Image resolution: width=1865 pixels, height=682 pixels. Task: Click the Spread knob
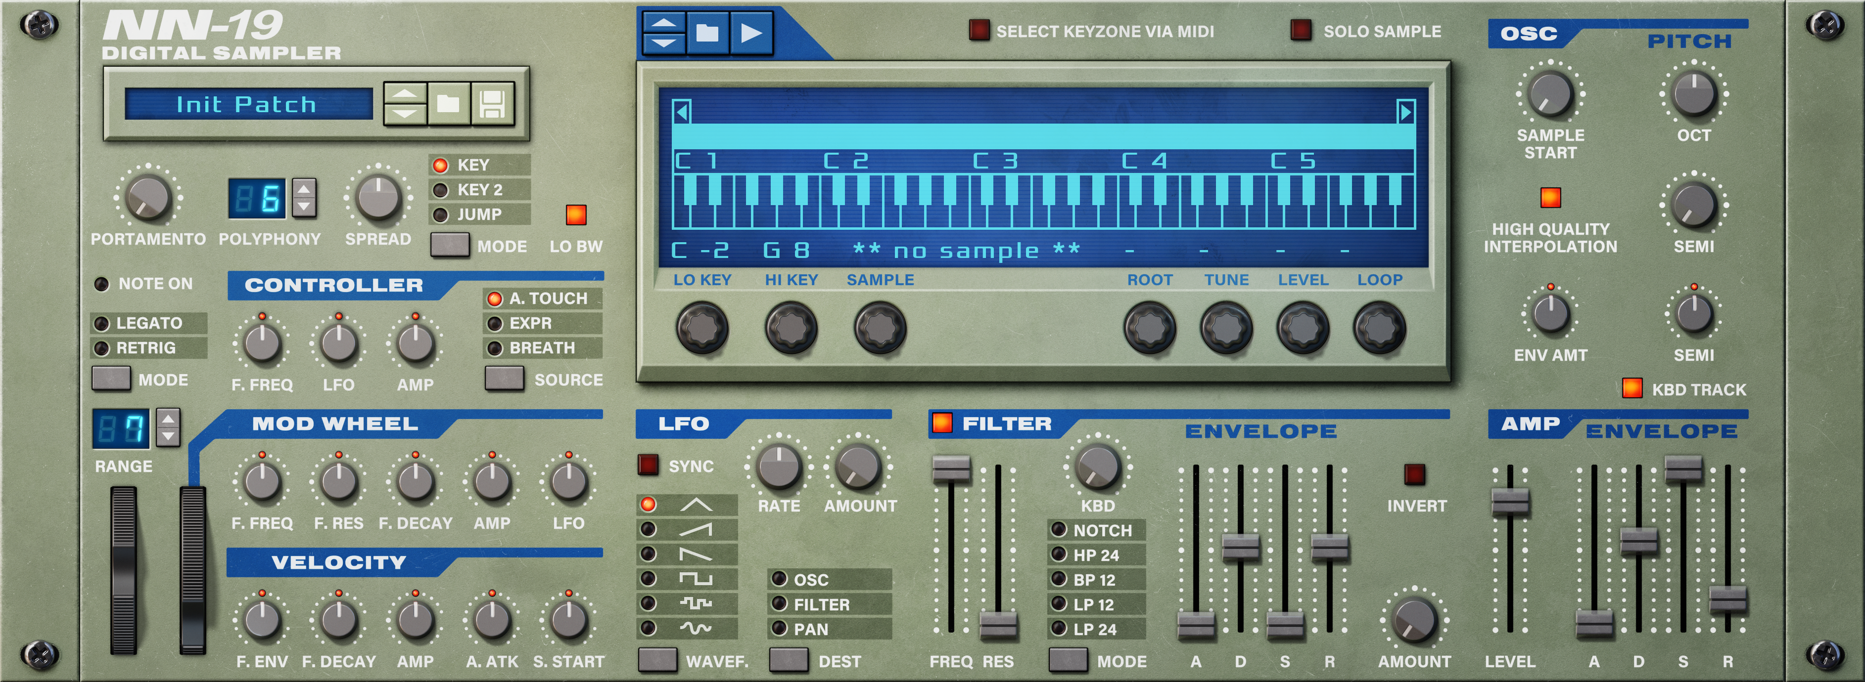377,198
